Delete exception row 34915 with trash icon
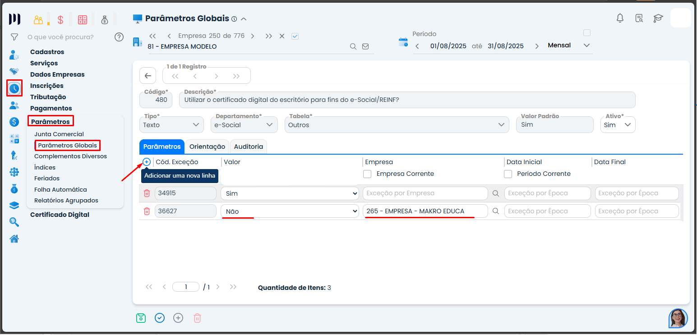Viewport: 697px width, 335px height. (147, 193)
